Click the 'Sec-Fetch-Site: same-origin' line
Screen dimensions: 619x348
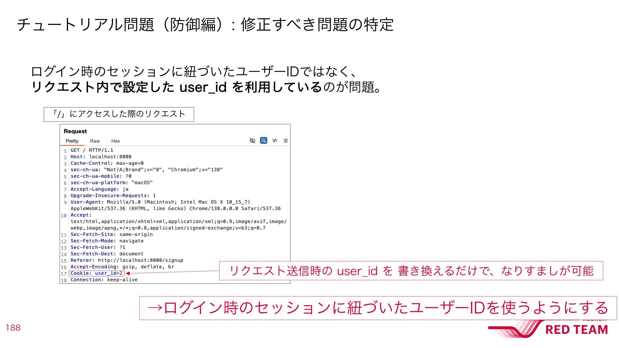point(112,234)
